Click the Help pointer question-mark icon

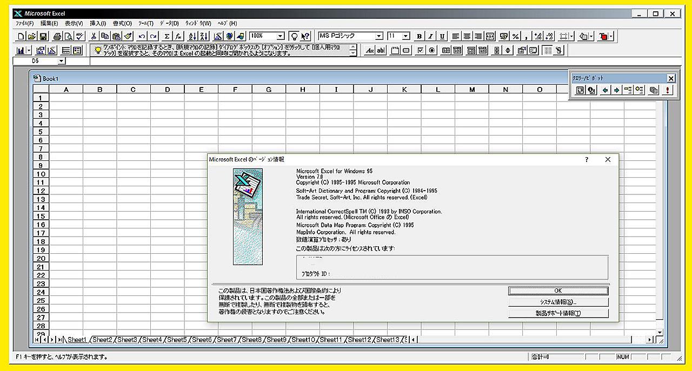[305, 36]
